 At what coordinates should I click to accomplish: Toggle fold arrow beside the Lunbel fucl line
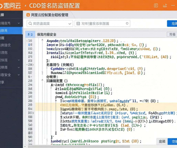47,141
